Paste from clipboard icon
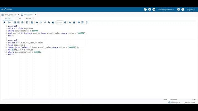Image resolution: width=198 pixels, height=111 pixels. [x=53, y=23]
